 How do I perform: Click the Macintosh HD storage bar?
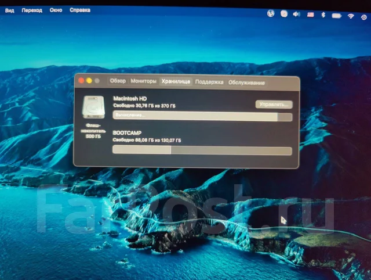(202, 116)
